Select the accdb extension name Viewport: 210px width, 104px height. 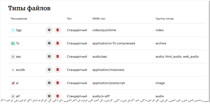tap(20, 70)
